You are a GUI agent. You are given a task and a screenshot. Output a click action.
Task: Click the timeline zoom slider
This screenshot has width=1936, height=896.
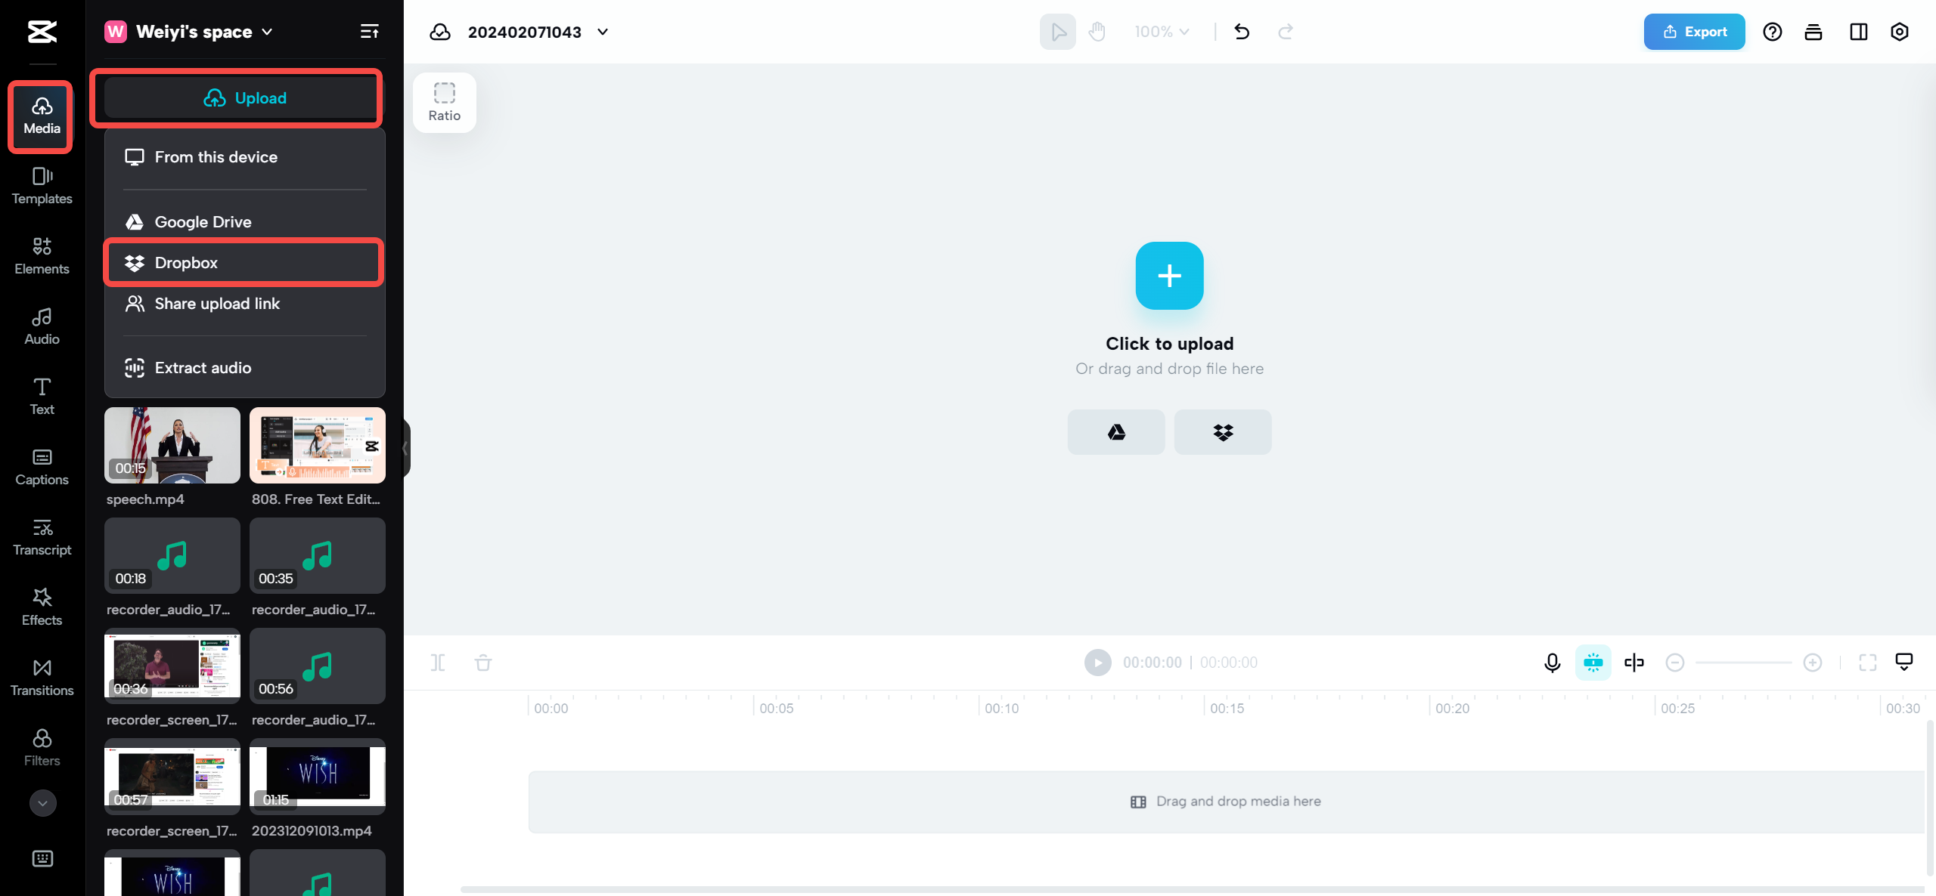coord(1743,663)
